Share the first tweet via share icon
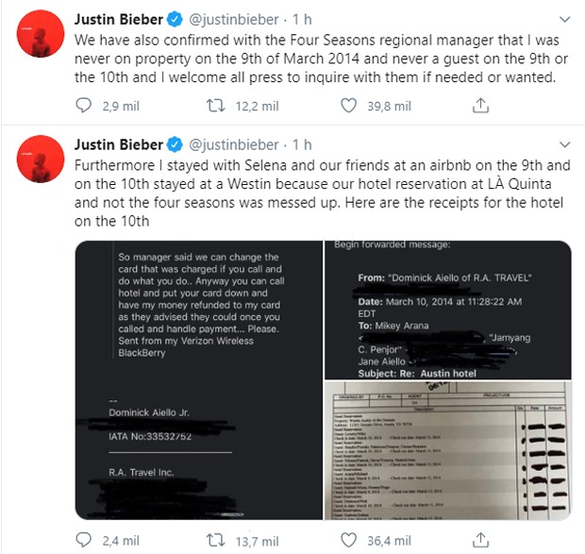Viewport: 585px width, 554px height. click(x=480, y=106)
